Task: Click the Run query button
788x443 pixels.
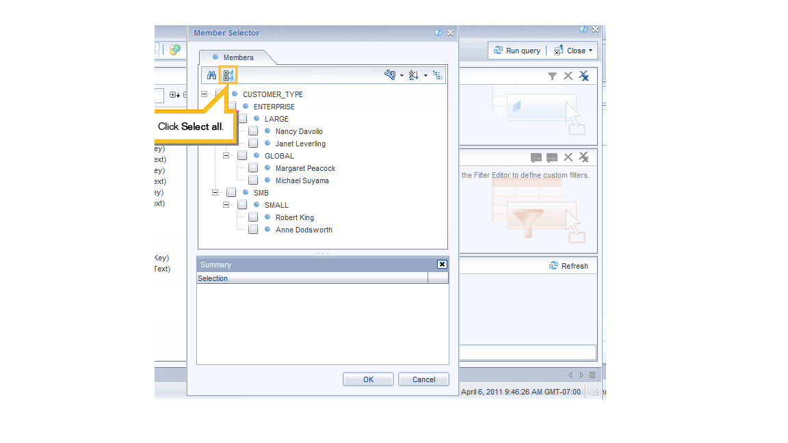Action: [516, 50]
